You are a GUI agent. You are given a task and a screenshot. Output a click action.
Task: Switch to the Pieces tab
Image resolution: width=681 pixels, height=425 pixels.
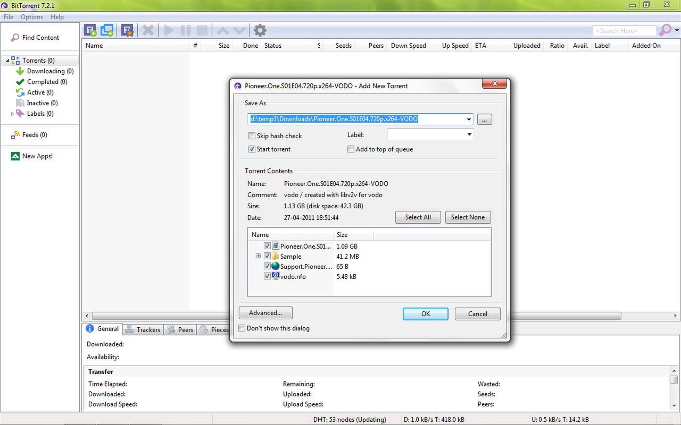(213, 329)
